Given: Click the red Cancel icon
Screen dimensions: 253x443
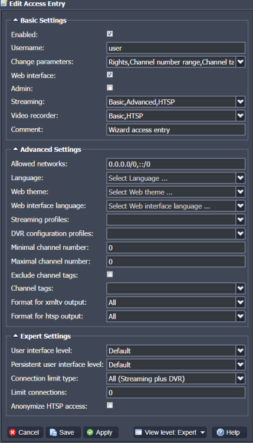Looking at the screenshot, I should [12, 432].
